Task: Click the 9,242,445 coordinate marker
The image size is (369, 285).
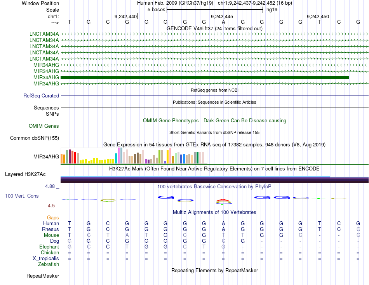Action: [x=222, y=16]
